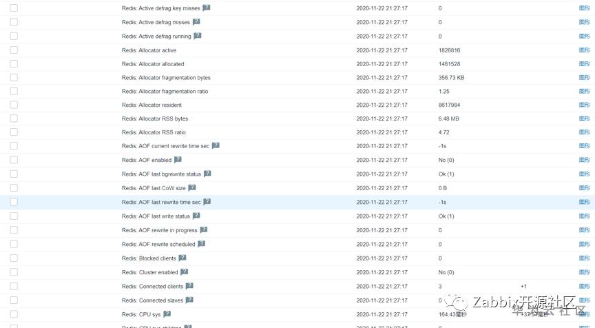
Task: Show help for AOF last CoW size
Action: point(192,187)
